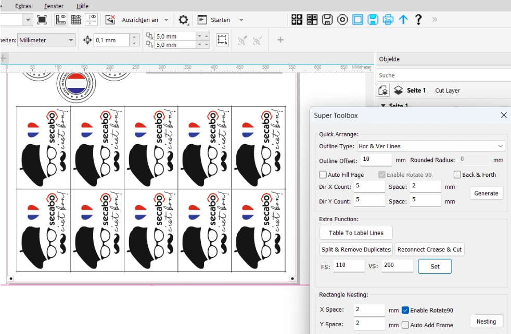
Task: Click the nudge offset icon
Action: coord(87,40)
